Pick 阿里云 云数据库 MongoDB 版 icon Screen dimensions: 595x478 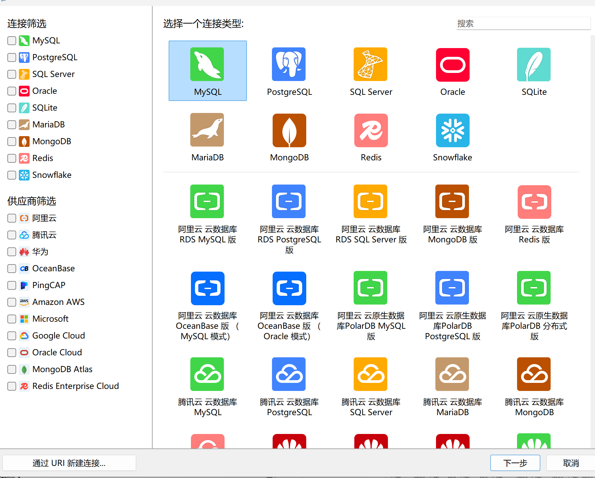tap(452, 201)
